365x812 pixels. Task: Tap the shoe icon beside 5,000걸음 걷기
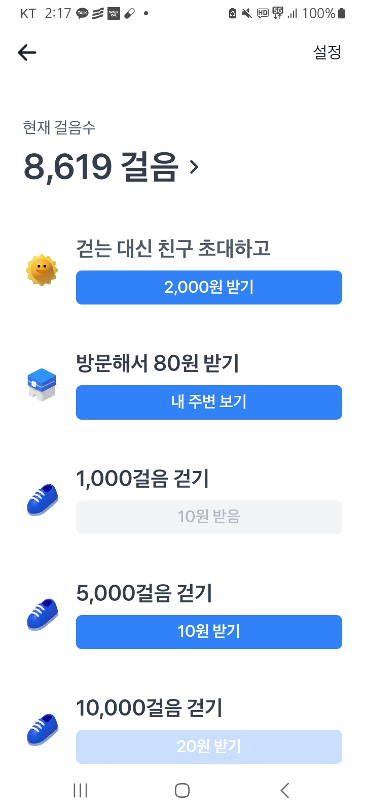(42, 614)
